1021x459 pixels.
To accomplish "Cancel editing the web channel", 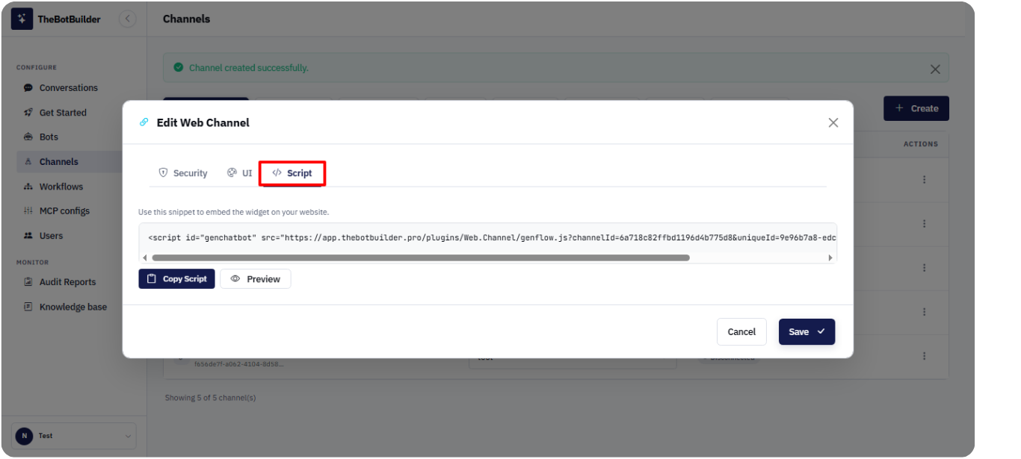I will click(x=741, y=332).
